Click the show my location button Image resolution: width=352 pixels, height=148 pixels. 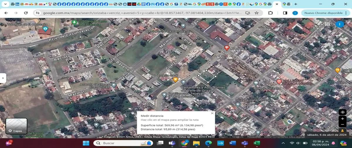point(342,112)
